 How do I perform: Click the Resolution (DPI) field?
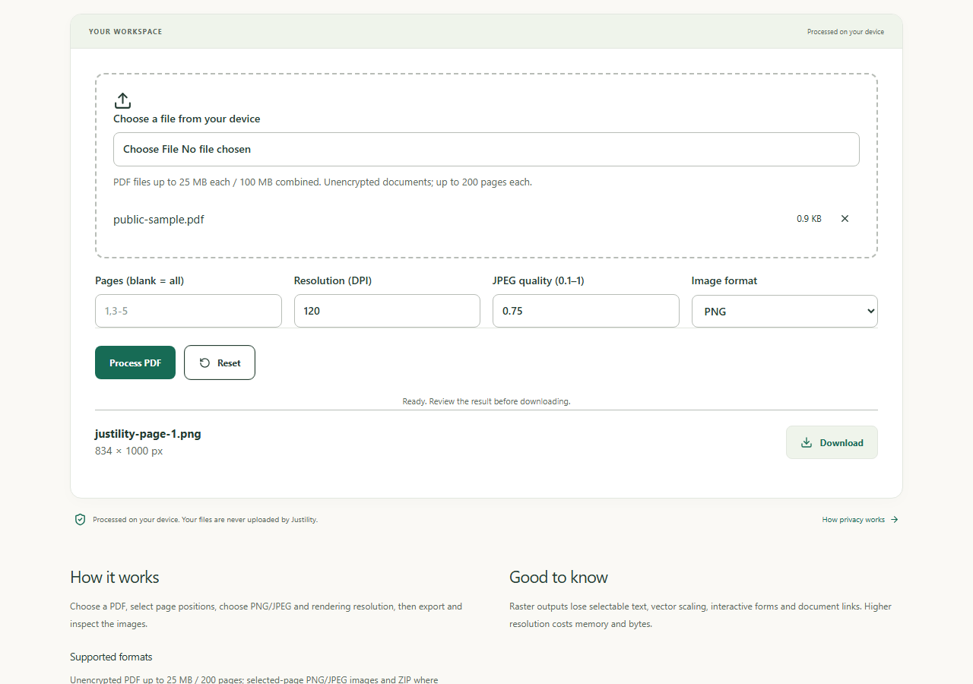387,311
